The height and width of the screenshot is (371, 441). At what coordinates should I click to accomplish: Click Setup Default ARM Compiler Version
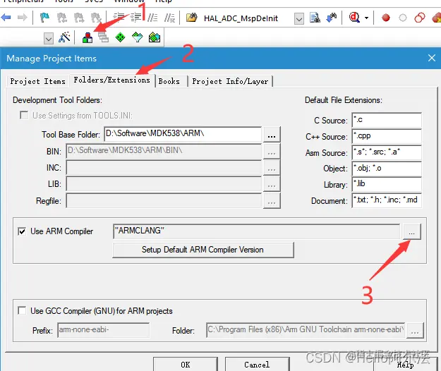point(203,250)
